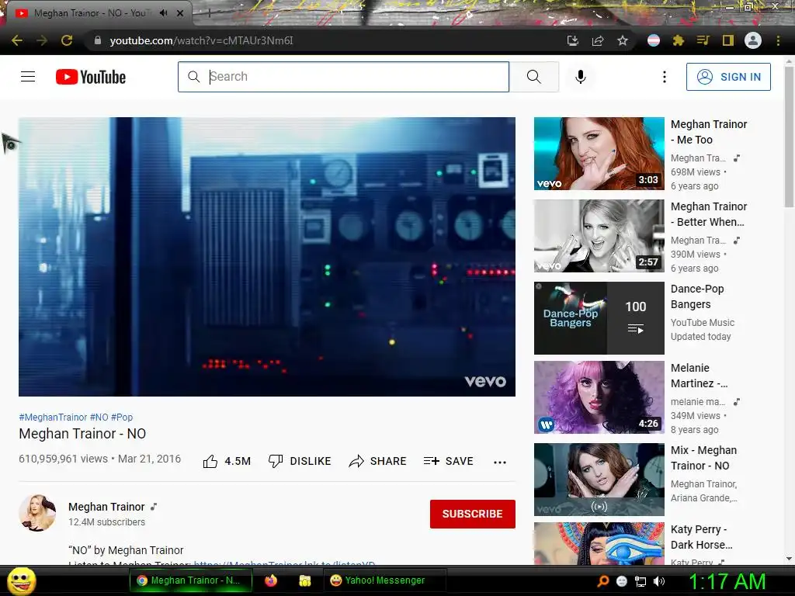Click the scrollbar down arrow

(x=789, y=559)
